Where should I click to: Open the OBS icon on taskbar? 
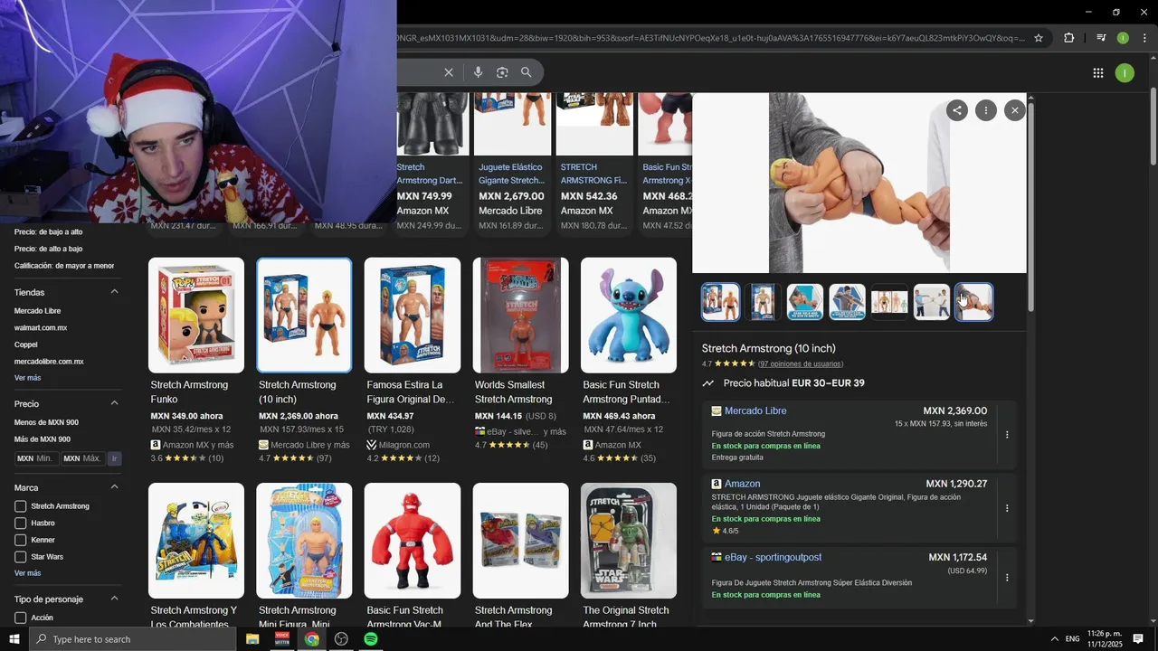point(341,639)
